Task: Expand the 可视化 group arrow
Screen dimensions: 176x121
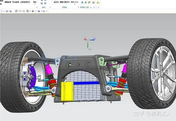Action: (78, 7)
